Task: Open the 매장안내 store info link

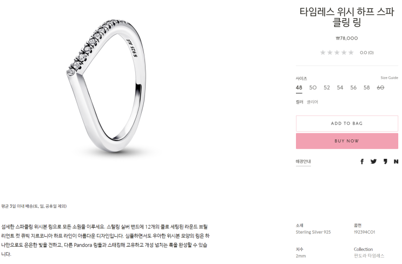Action: [x=304, y=162]
